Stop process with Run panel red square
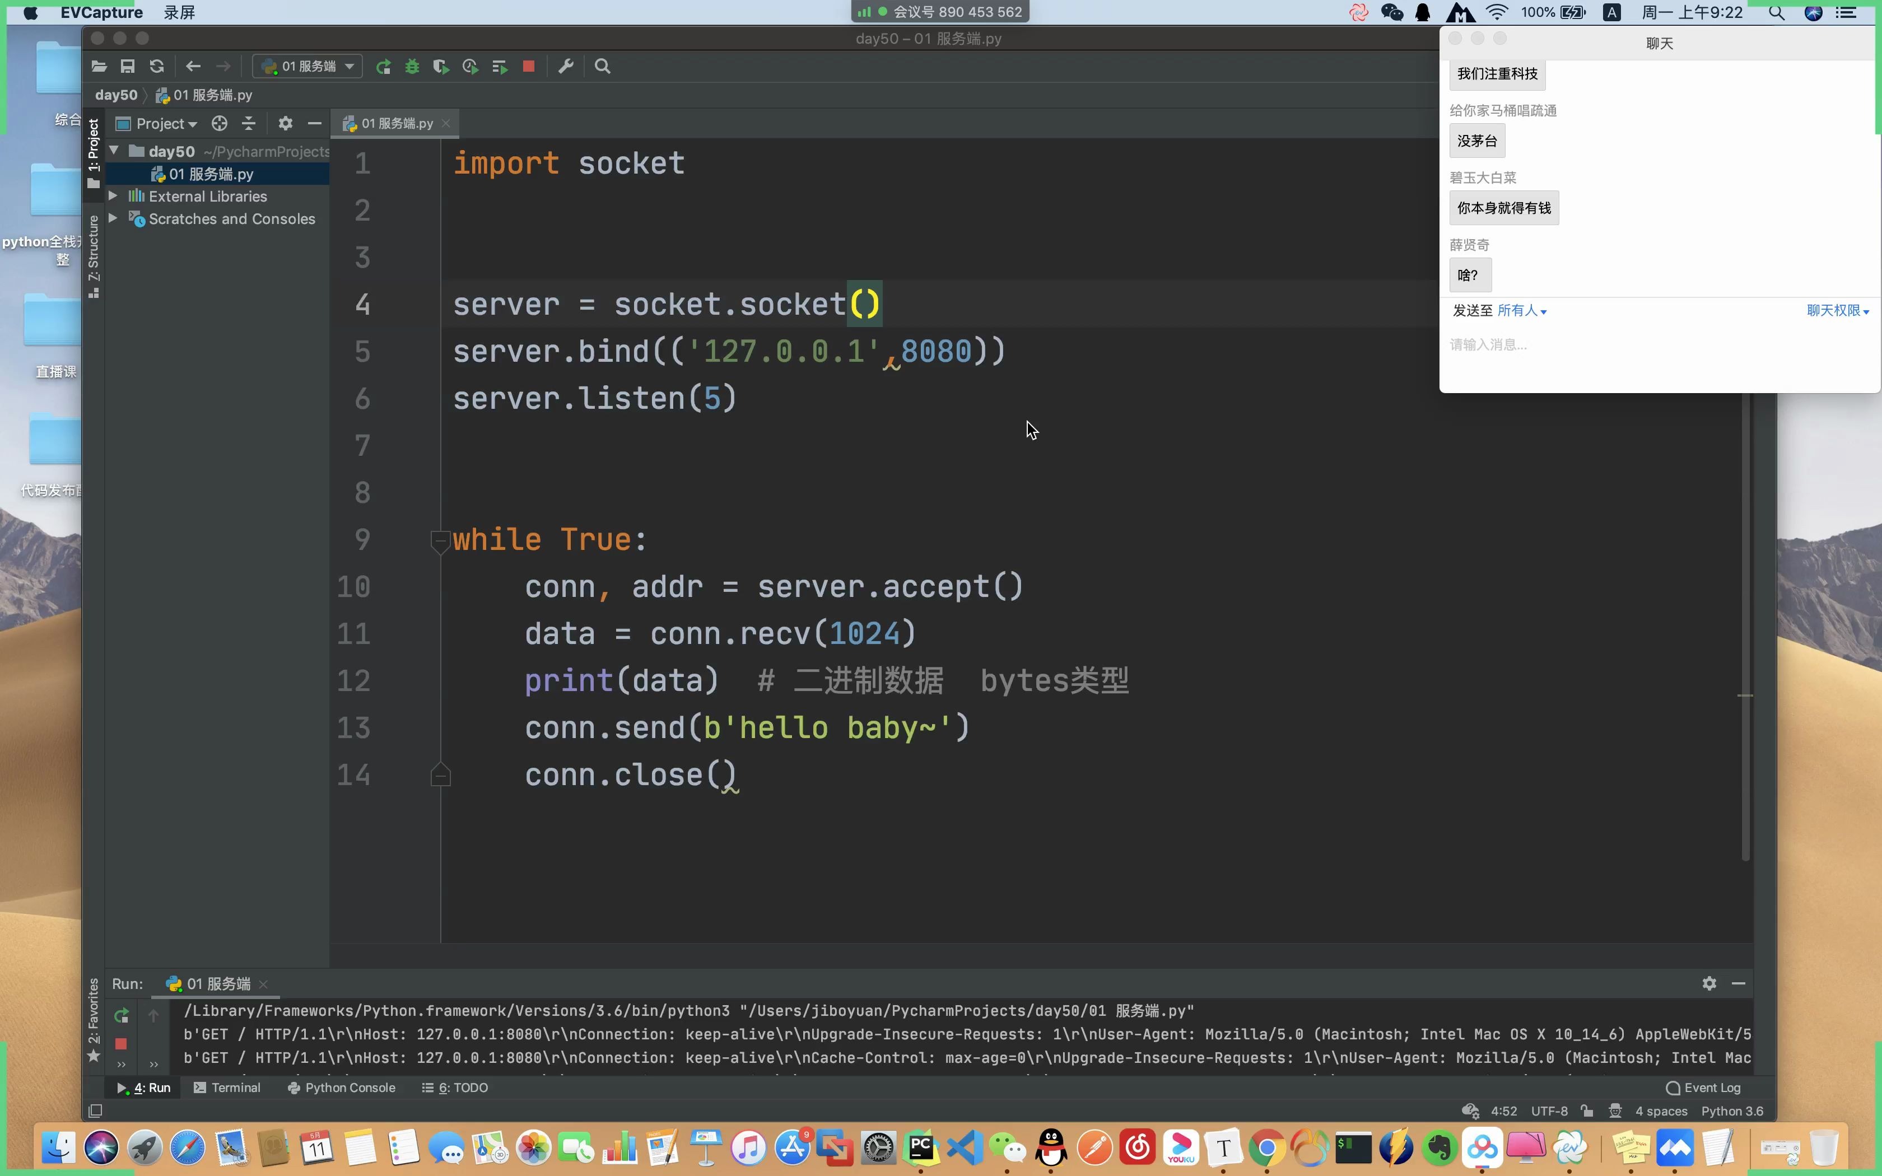This screenshot has height=1176, width=1882. point(122,1044)
